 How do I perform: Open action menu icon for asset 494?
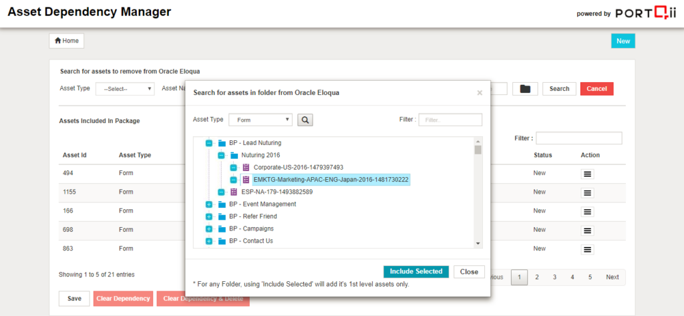point(588,174)
